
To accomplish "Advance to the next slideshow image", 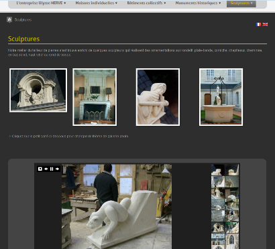I will click(x=58, y=169).
